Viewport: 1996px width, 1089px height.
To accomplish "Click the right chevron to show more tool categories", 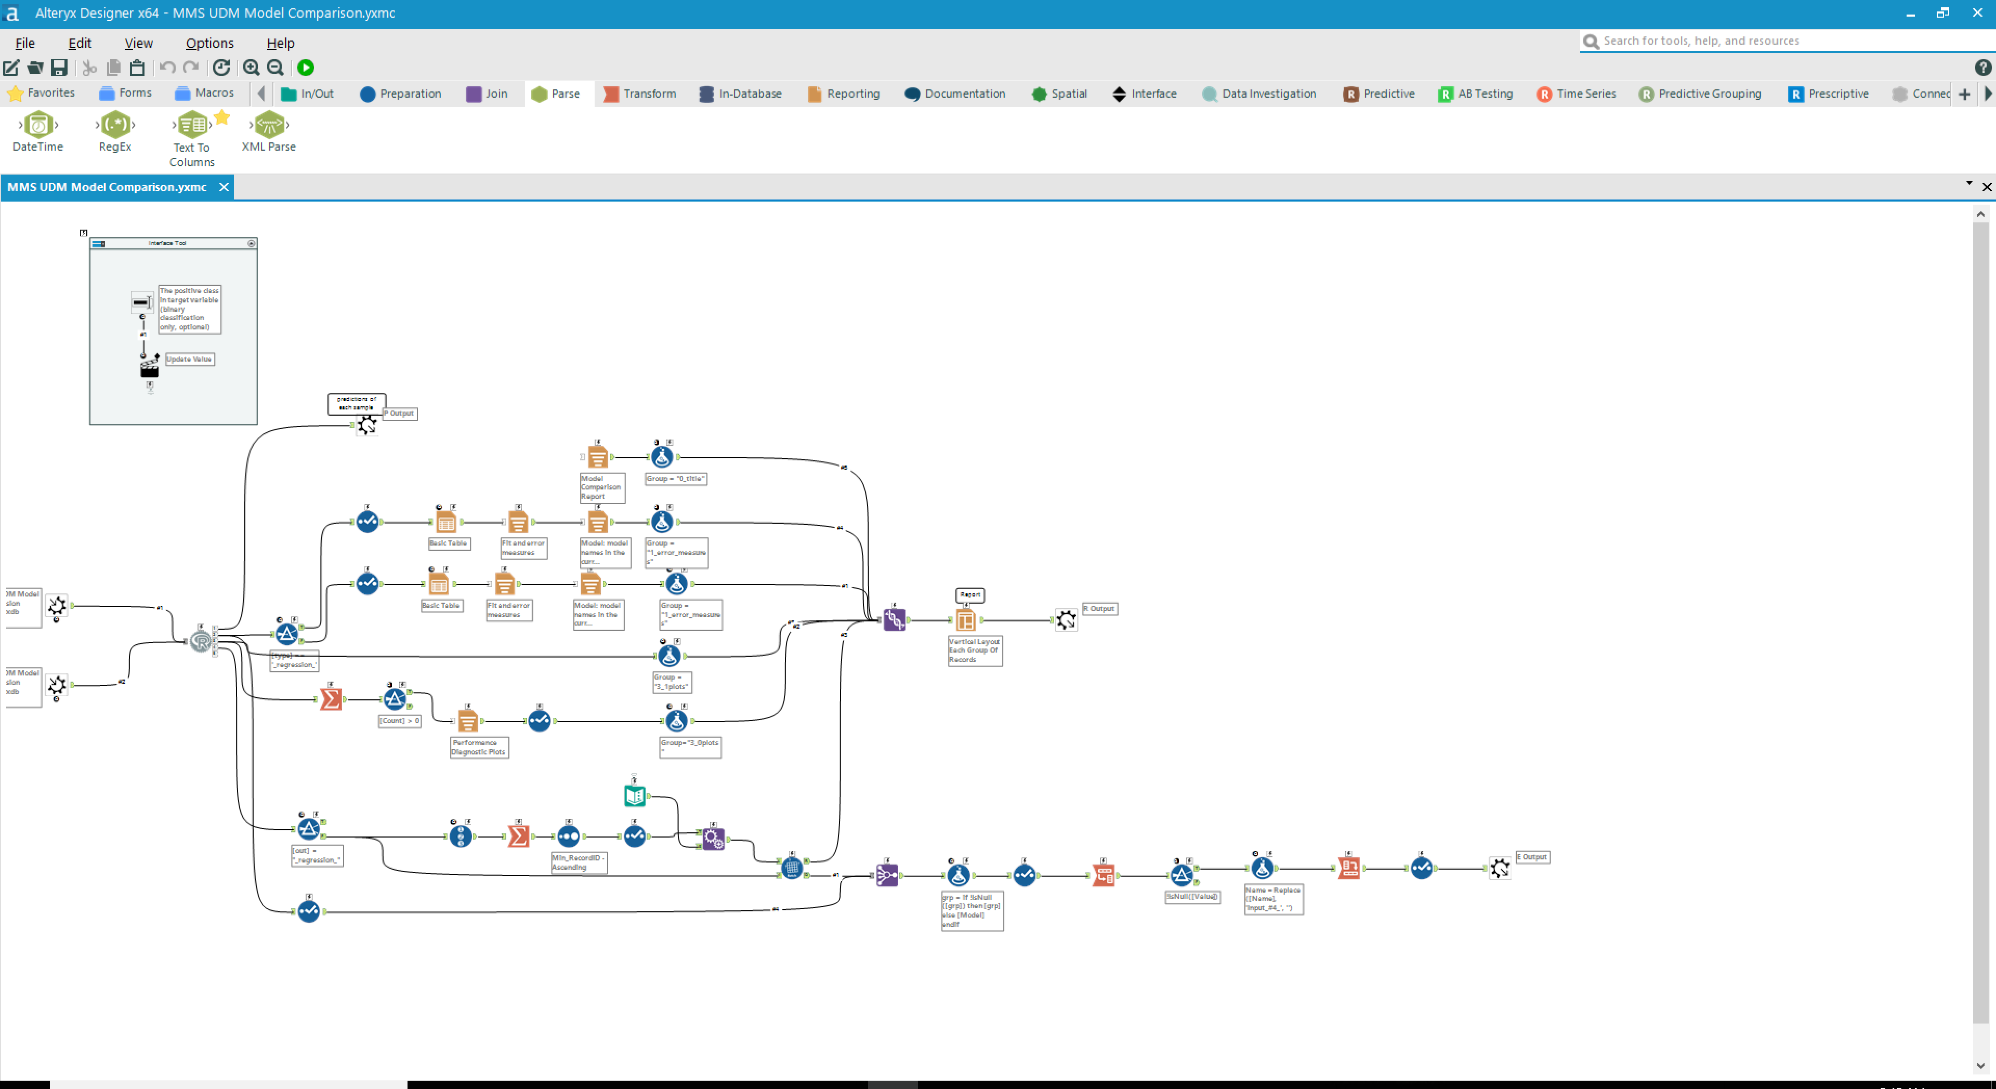I will pos(1988,94).
